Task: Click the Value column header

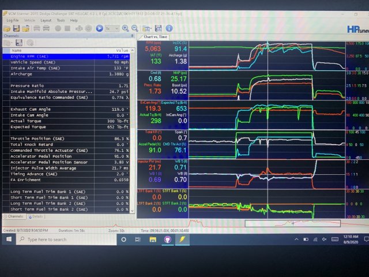Action: [122, 50]
